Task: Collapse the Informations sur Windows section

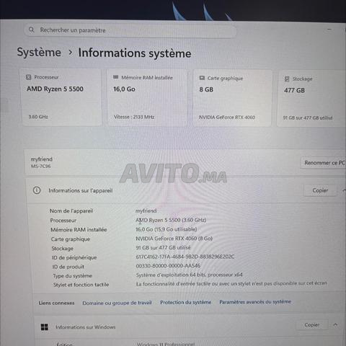Action: (335, 325)
